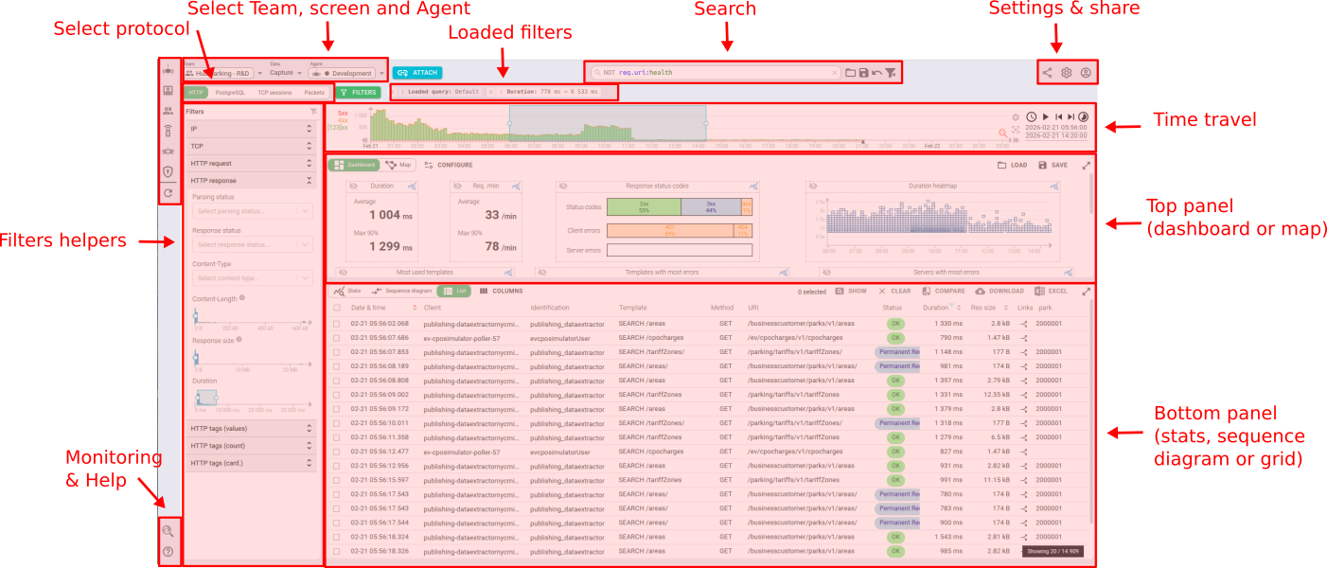
Task: Open the Response status dropdown
Action: click(x=253, y=245)
